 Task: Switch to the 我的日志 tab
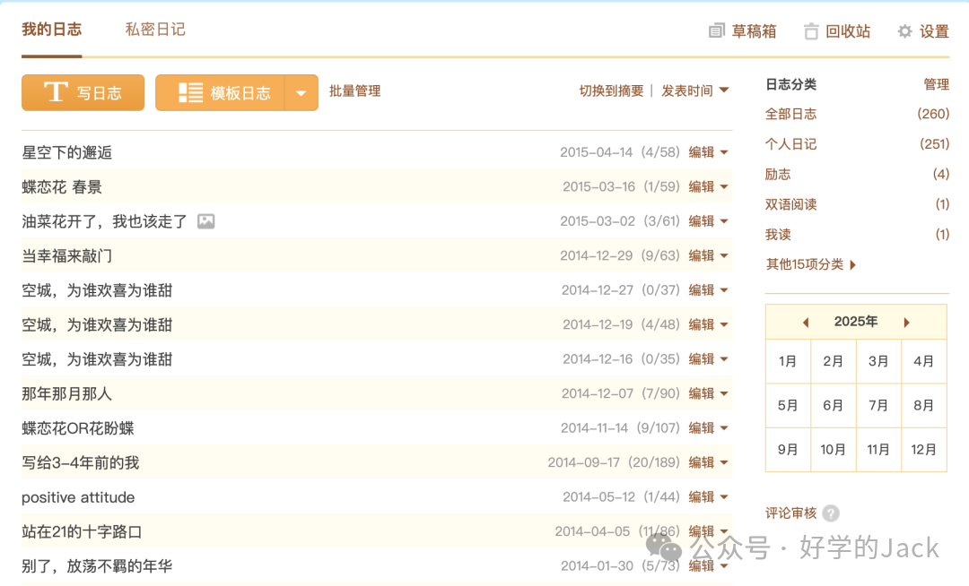tap(51, 30)
